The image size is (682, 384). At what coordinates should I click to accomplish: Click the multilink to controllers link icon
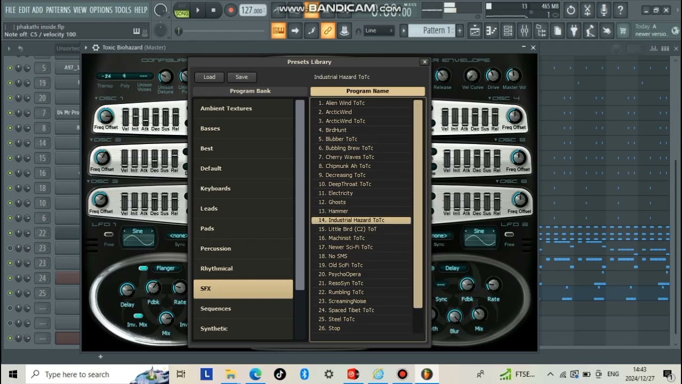tap(328, 31)
